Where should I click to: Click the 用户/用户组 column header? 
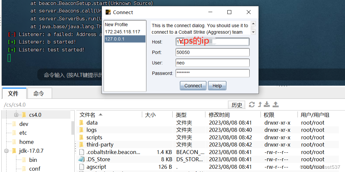point(315,115)
